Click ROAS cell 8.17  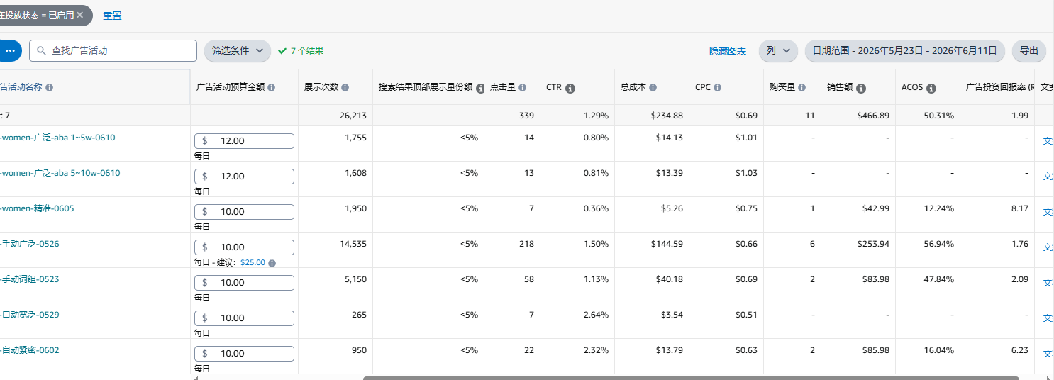click(1019, 208)
